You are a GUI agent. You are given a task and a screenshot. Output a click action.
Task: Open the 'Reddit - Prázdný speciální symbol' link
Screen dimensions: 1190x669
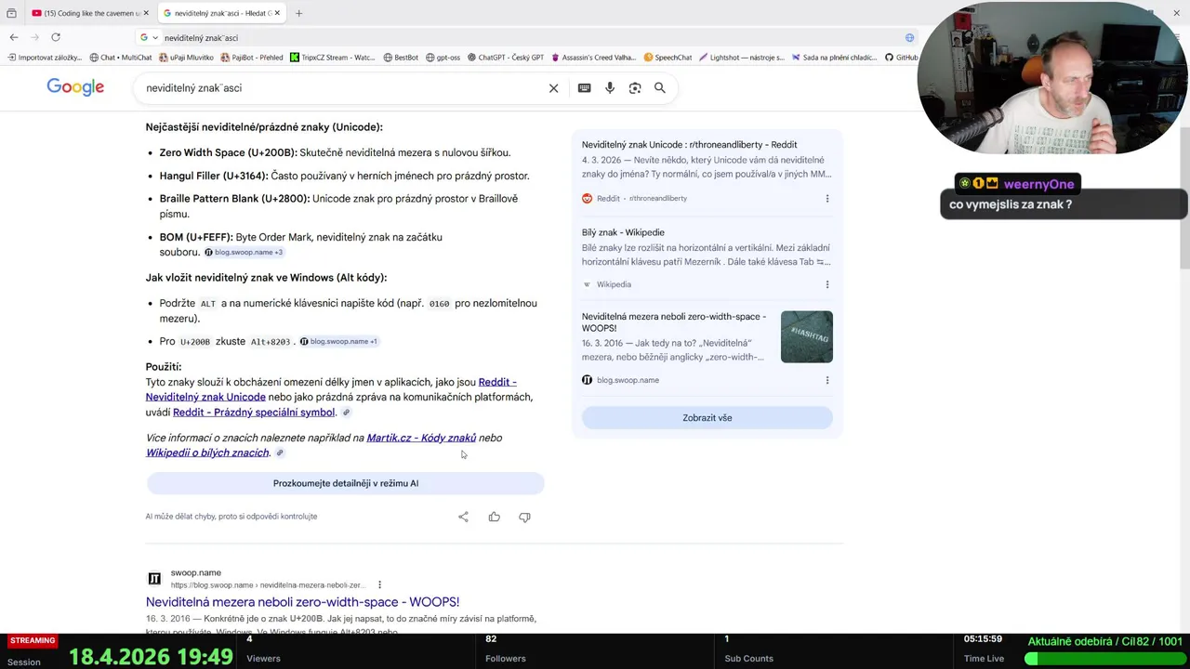(x=254, y=413)
